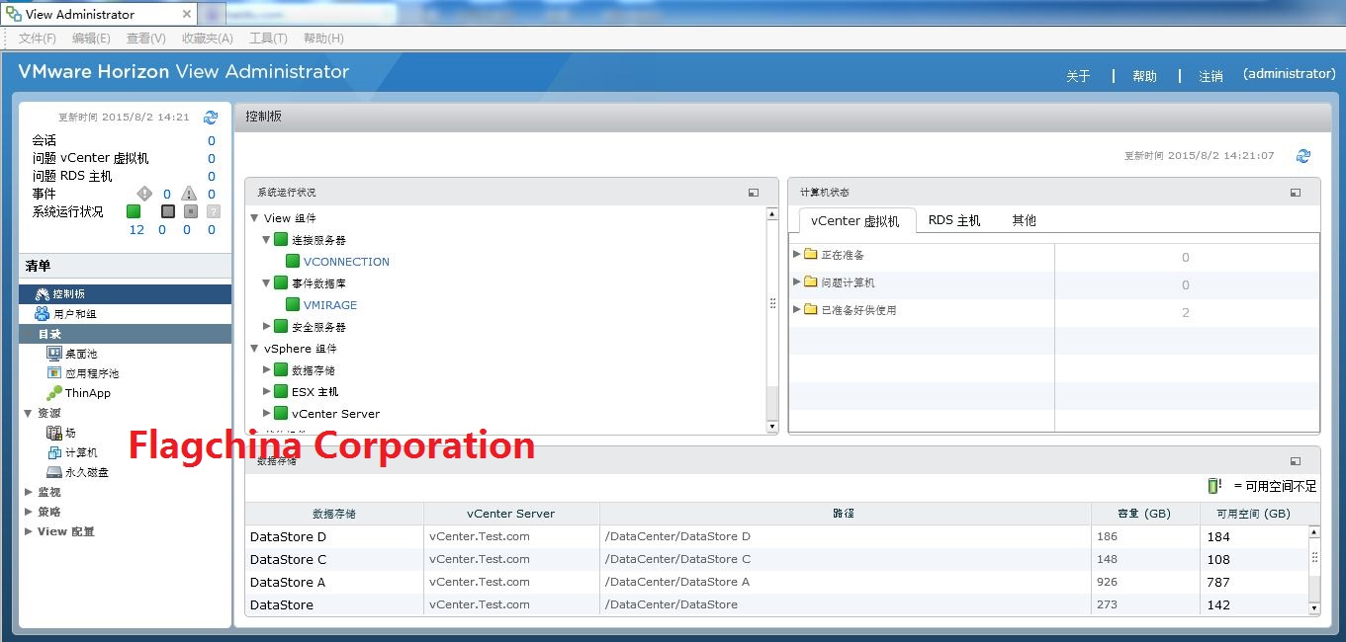The height and width of the screenshot is (642, 1346).
Task: Click the 计算机 machines icon
Action: 54,452
